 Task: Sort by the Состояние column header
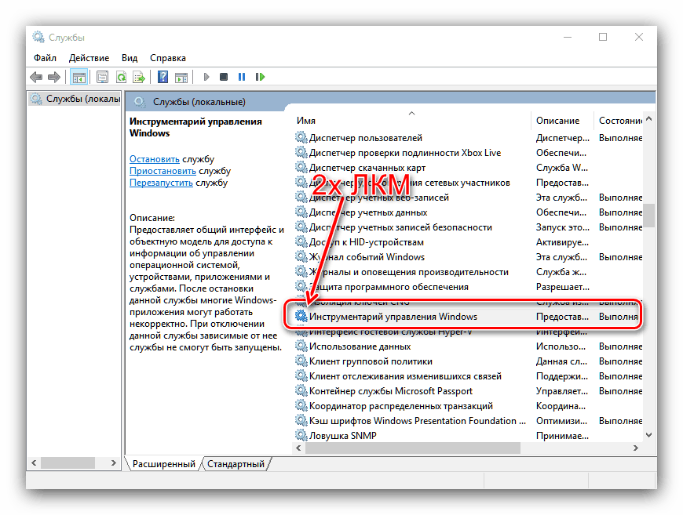click(619, 121)
